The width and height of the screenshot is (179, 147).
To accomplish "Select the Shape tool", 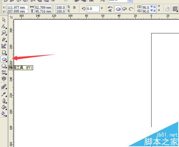I will [4, 26].
